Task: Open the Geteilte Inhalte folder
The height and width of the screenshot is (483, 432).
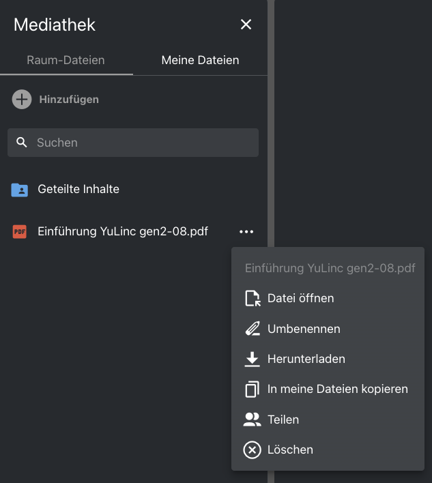Action: [x=78, y=189]
